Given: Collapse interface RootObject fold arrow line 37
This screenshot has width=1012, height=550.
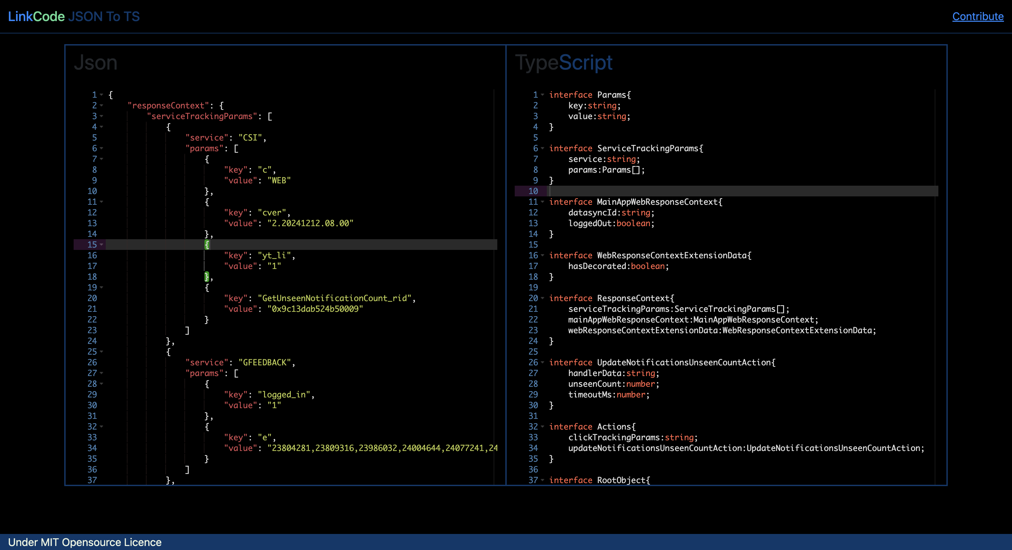Looking at the screenshot, I should pos(542,480).
